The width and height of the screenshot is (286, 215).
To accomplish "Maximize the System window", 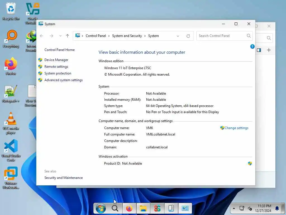I will 236,24.
